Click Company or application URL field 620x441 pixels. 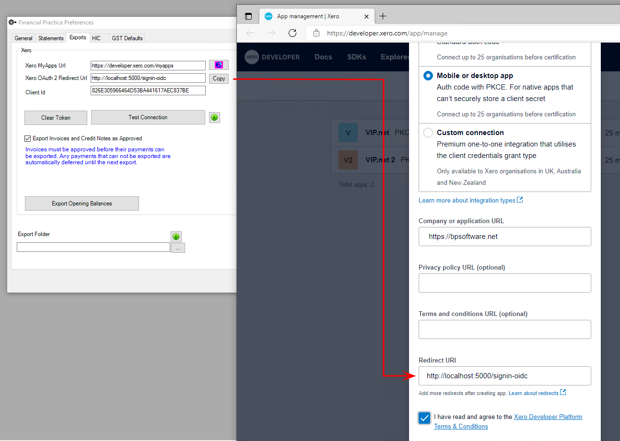(504, 237)
